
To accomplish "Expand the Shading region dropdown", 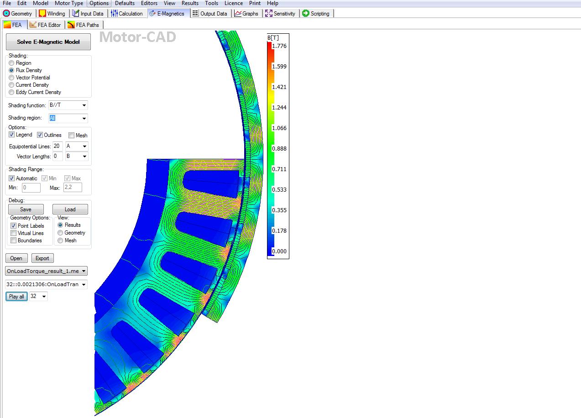I will click(x=84, y=118).
